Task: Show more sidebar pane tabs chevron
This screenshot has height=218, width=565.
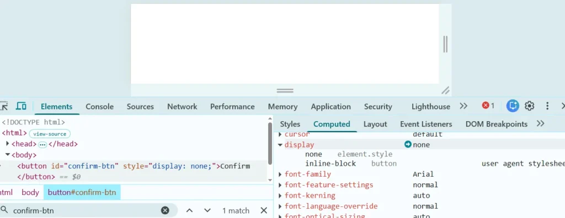Action: [x=540, y=124]
